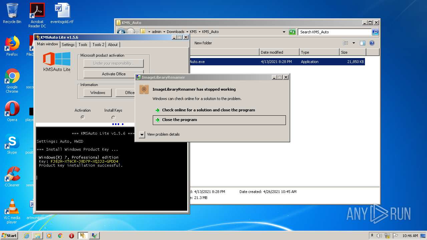This screenshot has width=427, height=240.
Task: Click the admin breadcrumb segment
Action: click(x=156, y=32)
